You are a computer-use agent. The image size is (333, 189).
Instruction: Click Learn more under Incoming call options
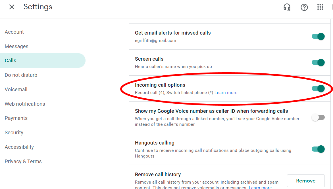[x=226, y=93]
